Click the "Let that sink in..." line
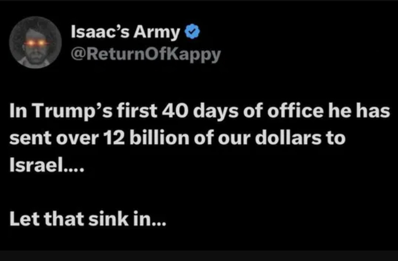398x261 pixels. point(87,220)
